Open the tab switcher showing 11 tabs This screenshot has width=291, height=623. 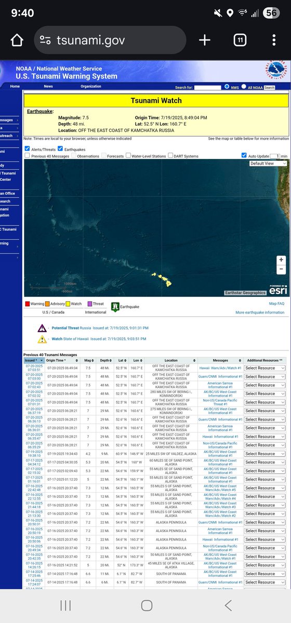point(240,40)
